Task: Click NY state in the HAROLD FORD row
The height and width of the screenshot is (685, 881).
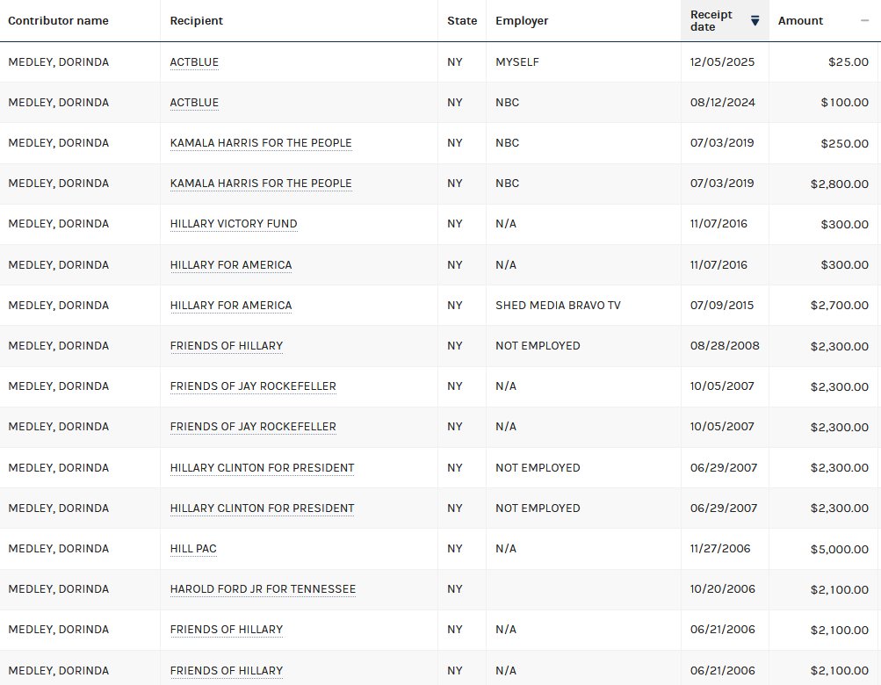Action: coord(454,589)
